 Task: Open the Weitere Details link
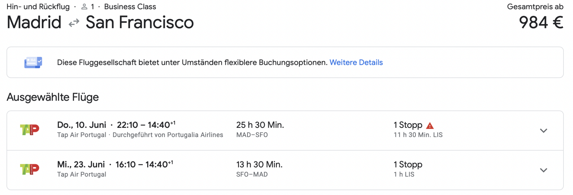(356, 62)
